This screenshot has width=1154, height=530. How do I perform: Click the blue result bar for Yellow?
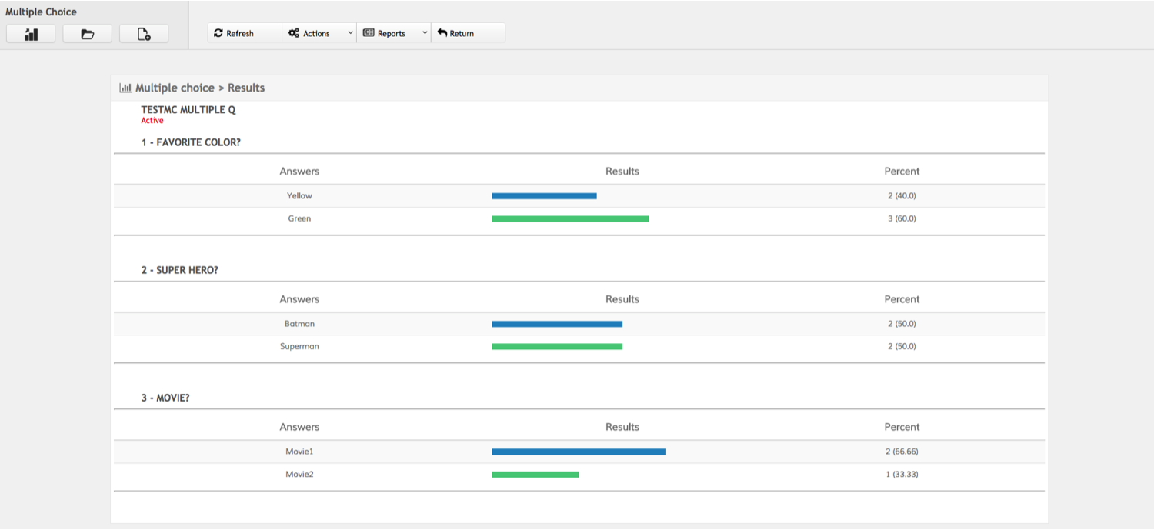544,196
